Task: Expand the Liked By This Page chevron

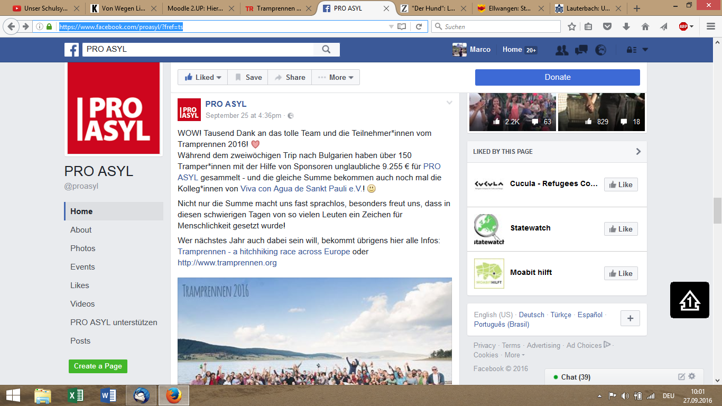Action: (638, 152)
